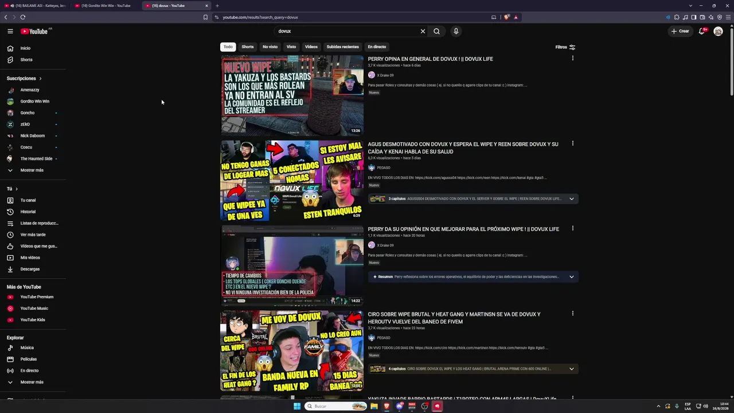Toggle the browser sidebar panel icon
This screenshot has width=734, height=413.
coord(694,17)
